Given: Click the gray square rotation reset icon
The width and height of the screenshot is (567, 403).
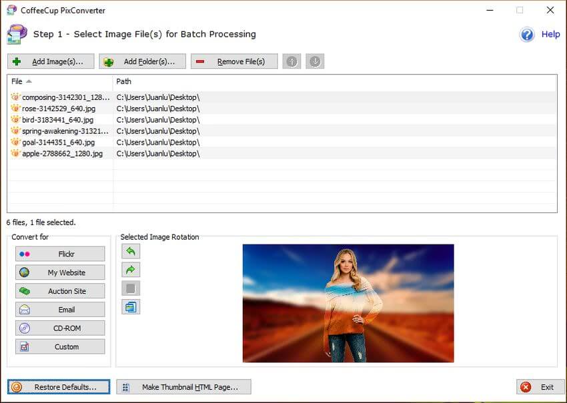Looking at the screenshot, I should click(x=131, y=288).
